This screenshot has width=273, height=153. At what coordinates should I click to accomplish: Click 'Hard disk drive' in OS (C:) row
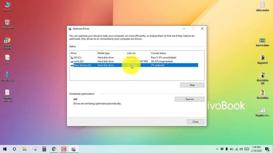coord(105,57)
